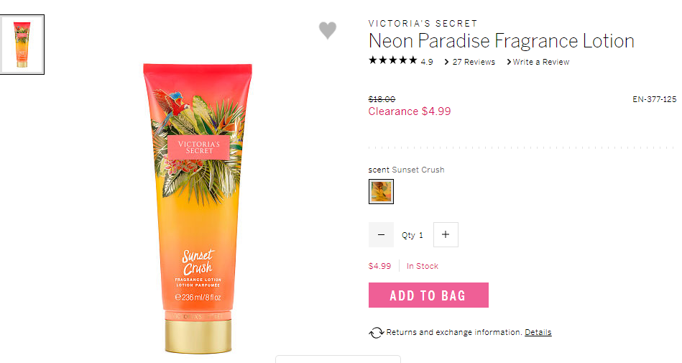Click the chevron before Write a Review
This screenshot has height=363, width=682.
(x=509, y=62)
